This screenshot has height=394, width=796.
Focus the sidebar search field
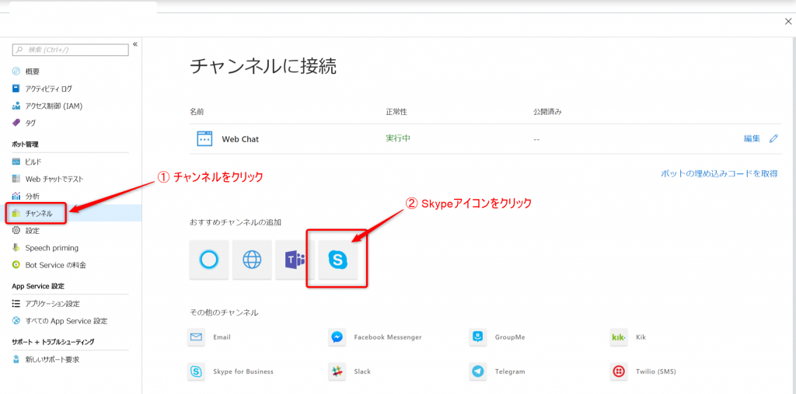(70, 50)
